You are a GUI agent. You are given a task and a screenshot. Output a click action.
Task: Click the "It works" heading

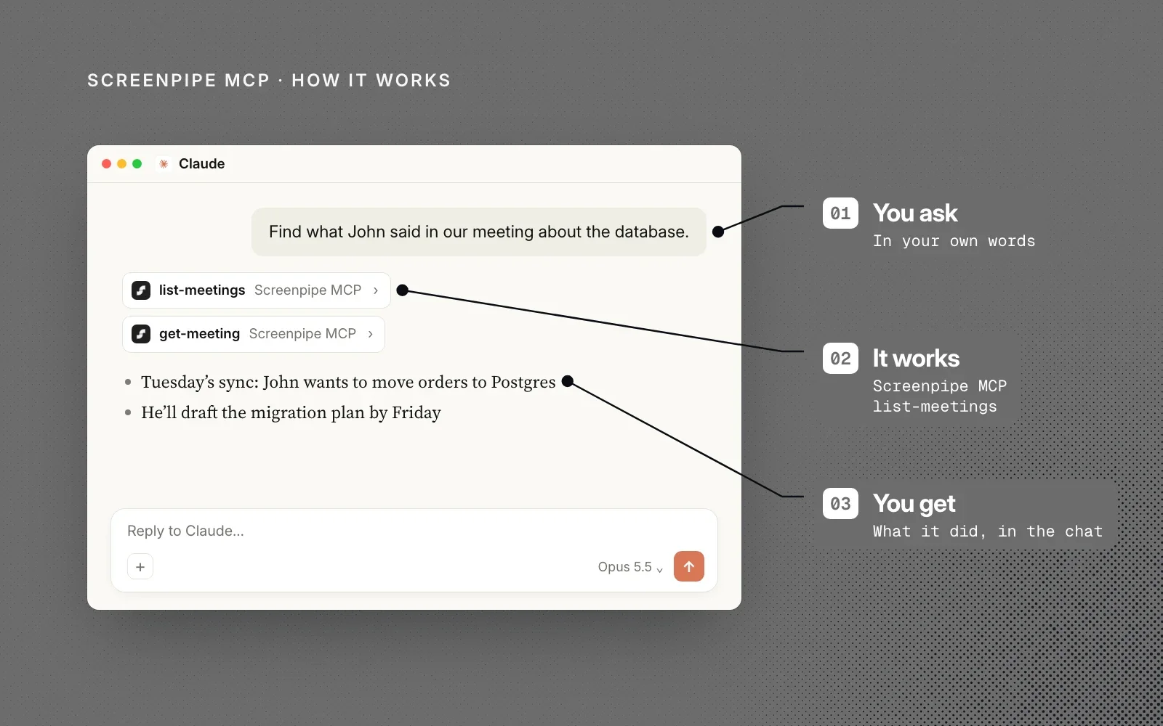point(916,359)
